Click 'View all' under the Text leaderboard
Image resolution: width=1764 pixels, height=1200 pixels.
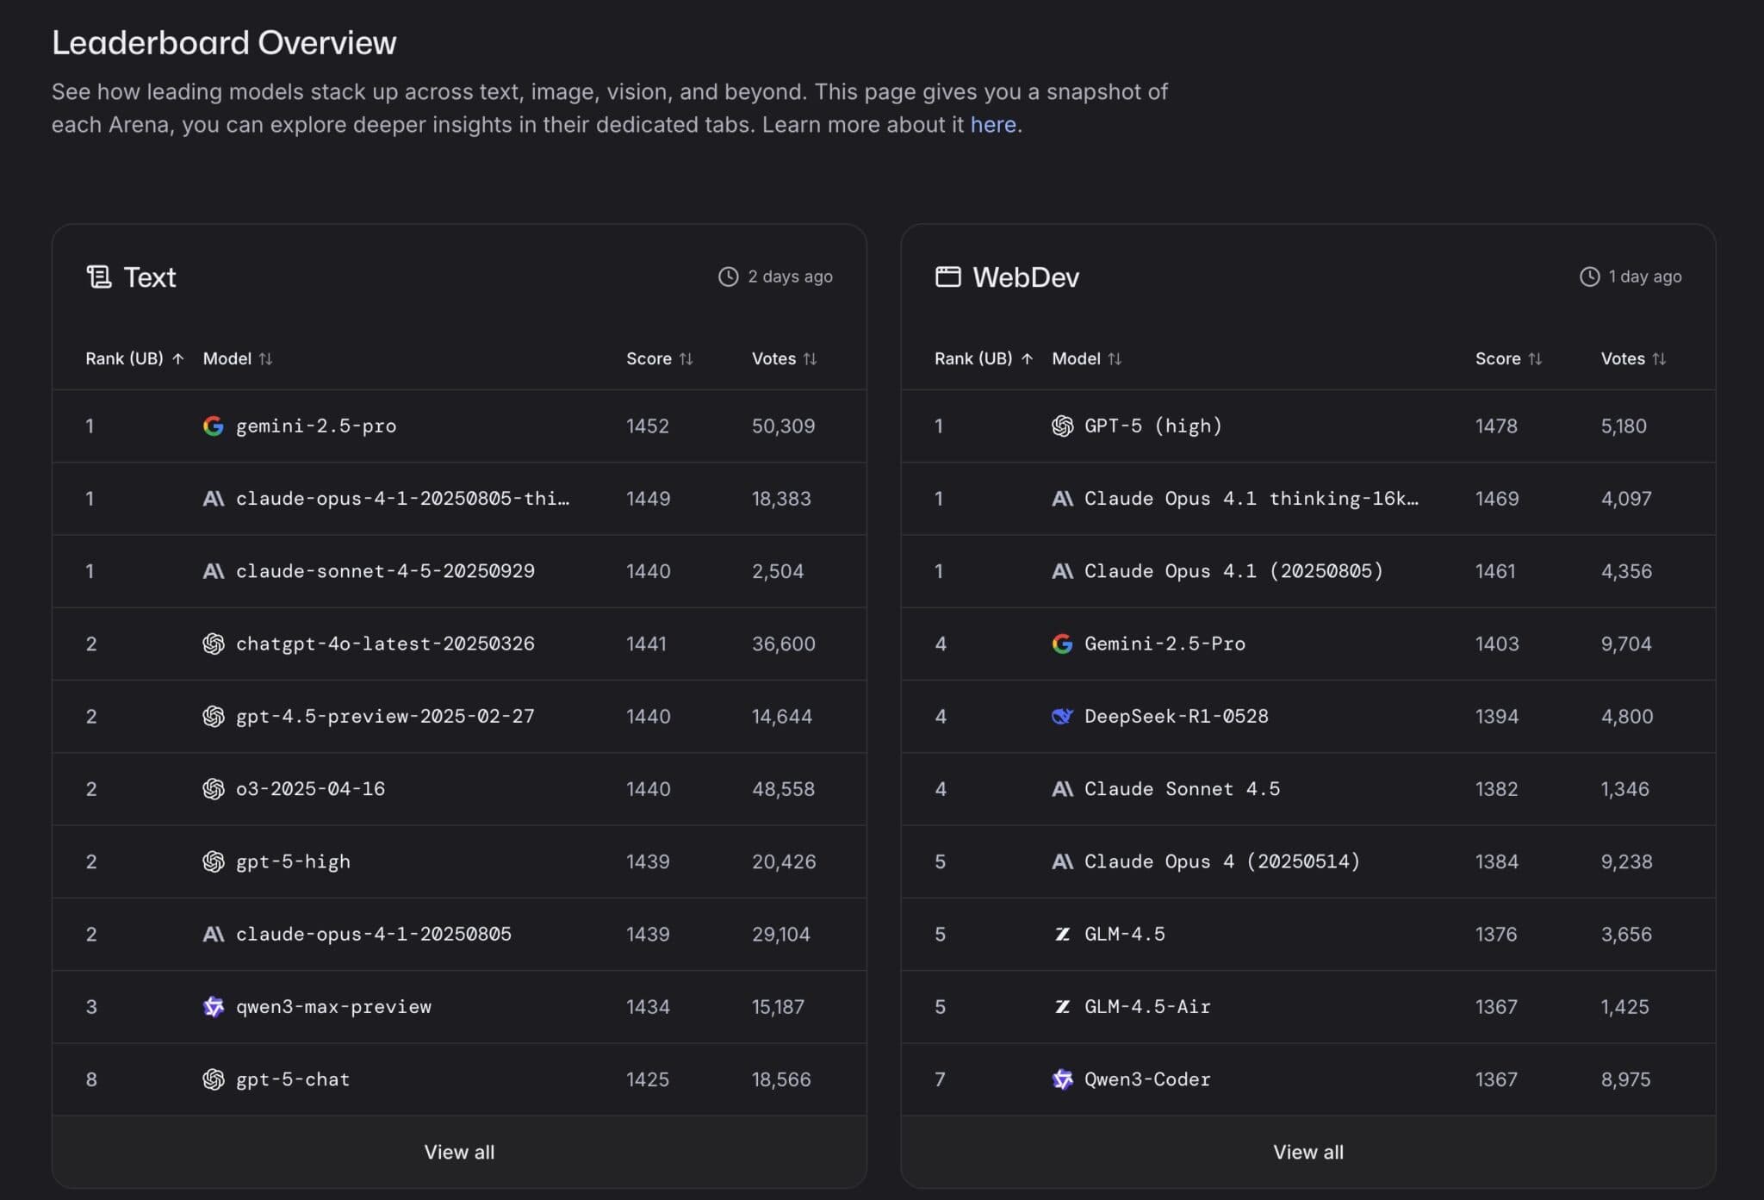point(458,1152)
